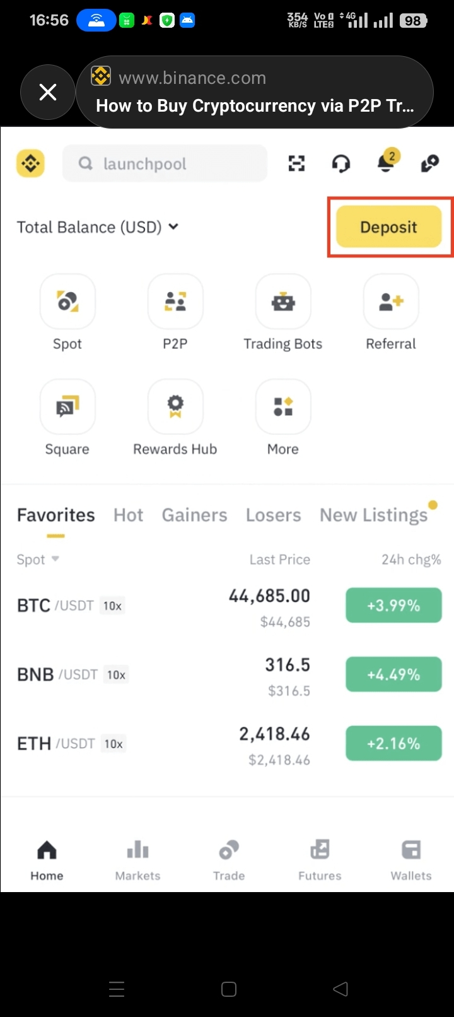The image size is (454, 1017).
Task: Switch to New Listings tab
Action: 373,515
